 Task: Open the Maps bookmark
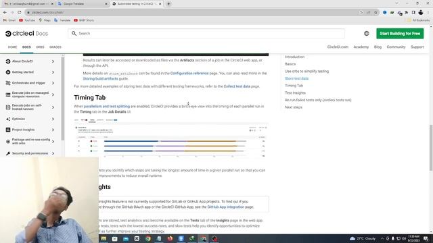[45, 20]
